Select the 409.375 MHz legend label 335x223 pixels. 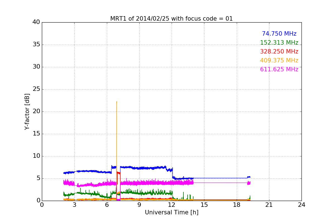pos(279,60)
